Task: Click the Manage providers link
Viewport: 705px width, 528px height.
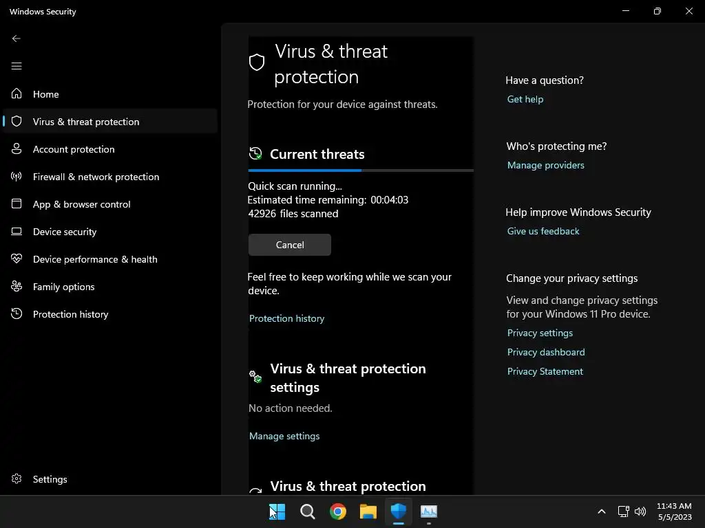Action: click(545, 165)
